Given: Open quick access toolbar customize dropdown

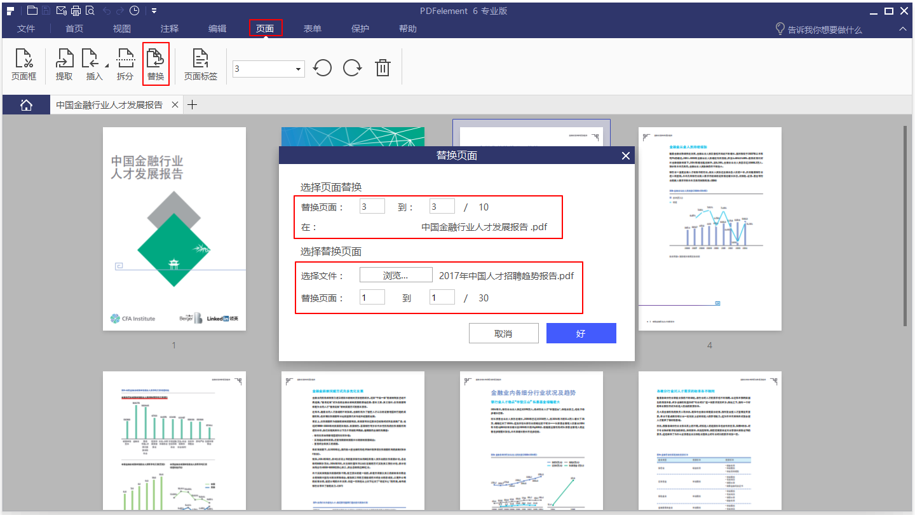Looking at the screenshot, I should pos(154,11).
